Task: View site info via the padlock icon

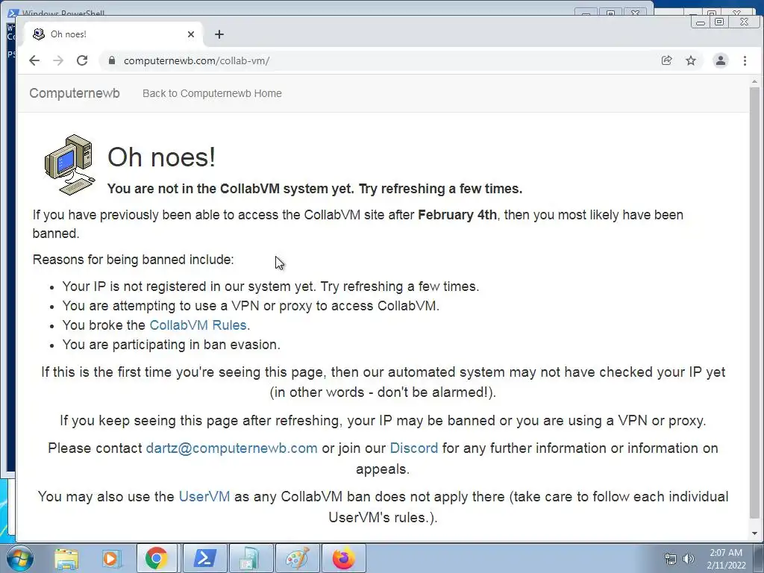Action: (112, 60)
